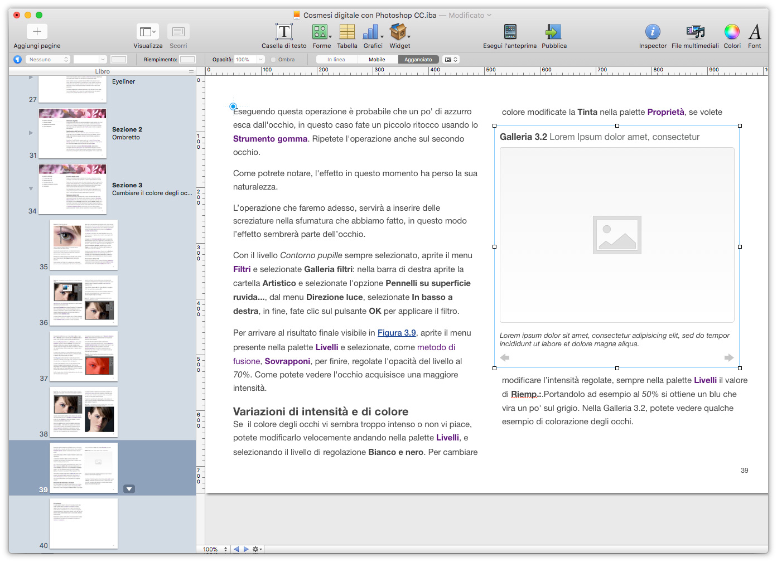
Task: Expand the Sezione 2 Ombretto disclosure triangle
Action: (x=31, y=133)
